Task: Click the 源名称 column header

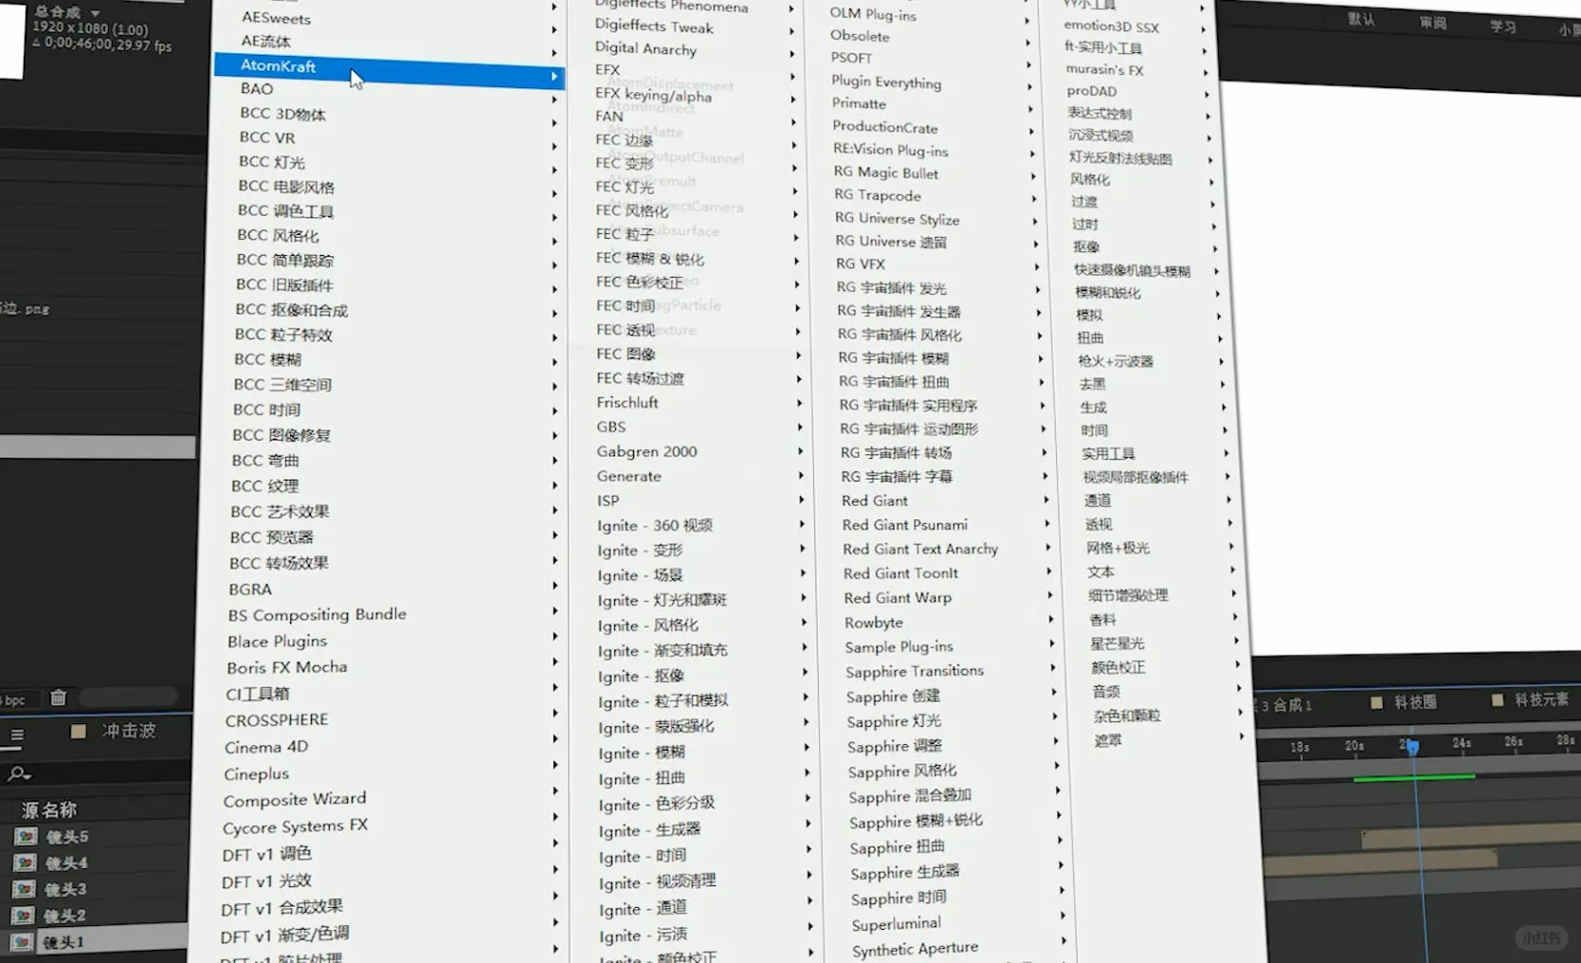Action: pos(49,809)
